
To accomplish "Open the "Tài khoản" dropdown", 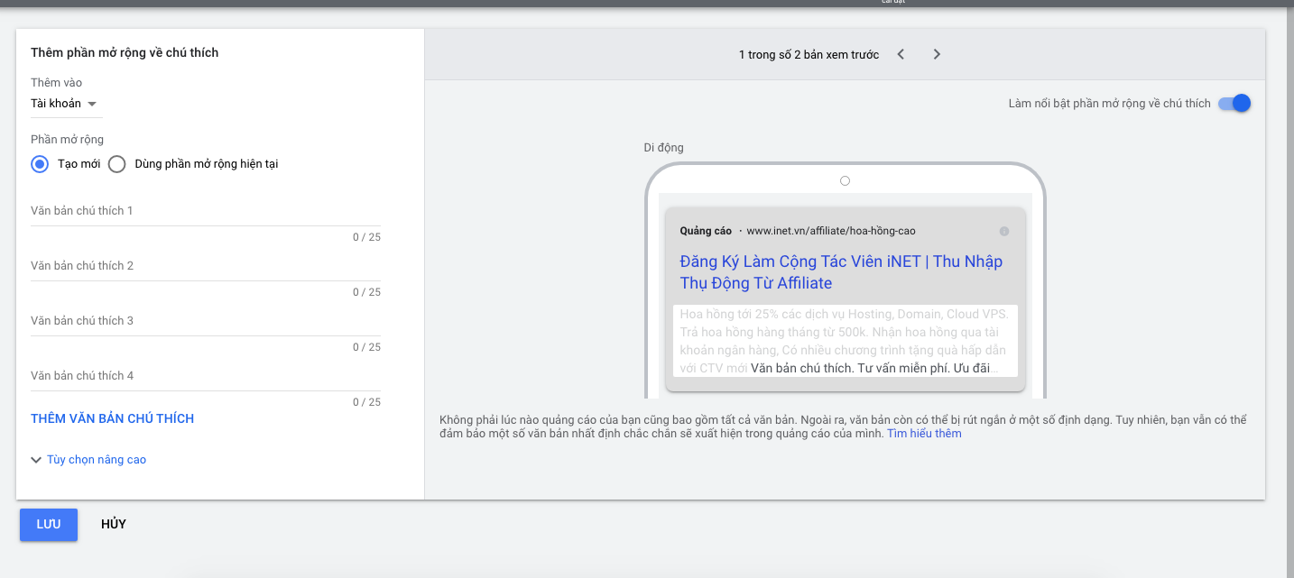I will [x=66, y=104].
